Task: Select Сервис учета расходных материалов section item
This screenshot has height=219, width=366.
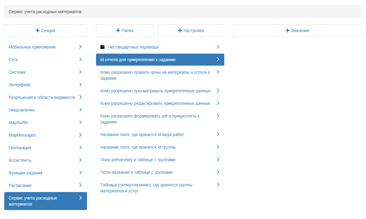Action: (x=45, y=201)
